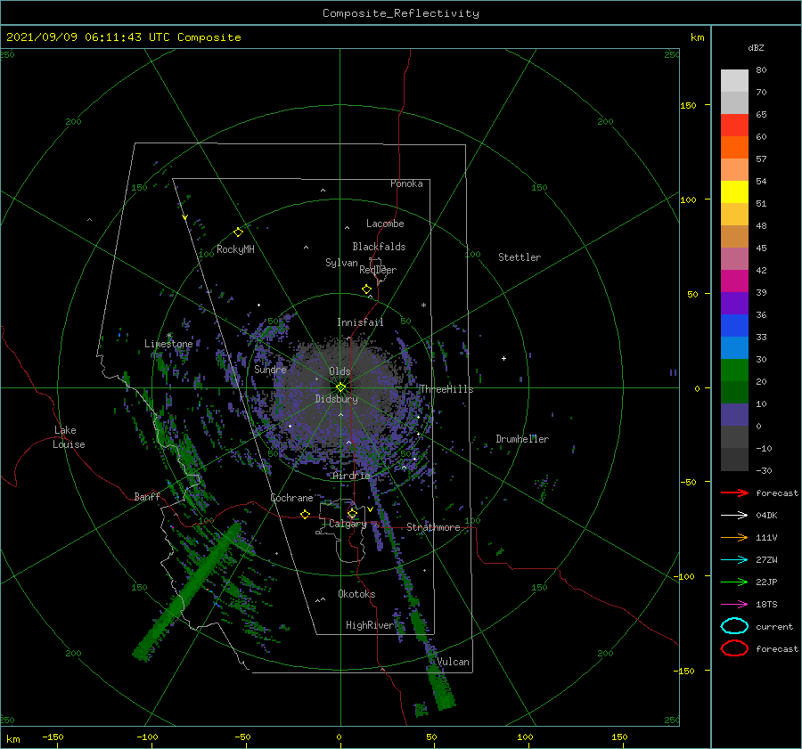Click the yellow diamond marker below RedDeer
802x749 pixels.
tap(366, 289)
